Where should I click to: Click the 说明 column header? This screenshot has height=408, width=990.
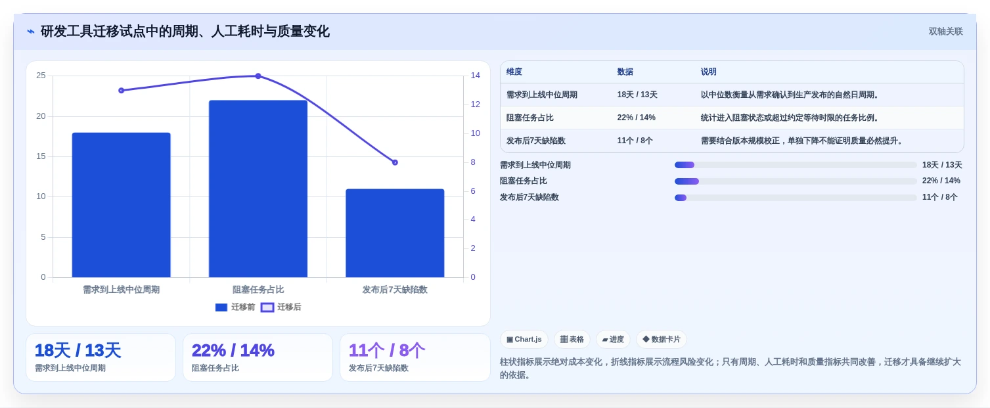click(709, 72)
